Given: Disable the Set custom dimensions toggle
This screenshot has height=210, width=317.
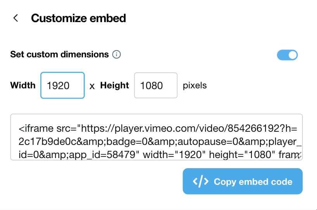Looking at the screenshot, I should coord(287,55).
